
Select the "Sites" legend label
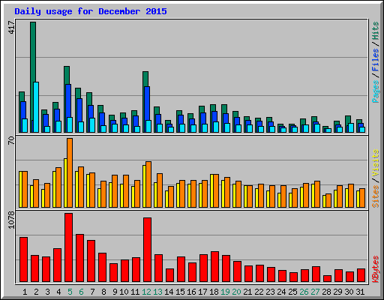pyautogui.click(x=376, y=196)
